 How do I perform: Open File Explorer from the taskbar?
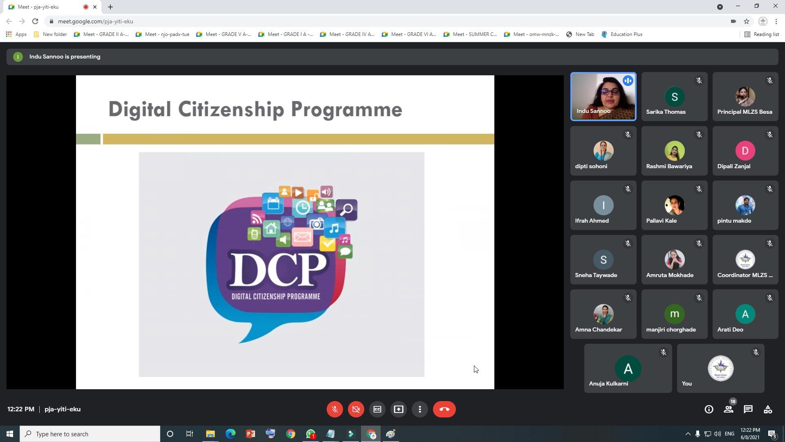pos(210,434)
